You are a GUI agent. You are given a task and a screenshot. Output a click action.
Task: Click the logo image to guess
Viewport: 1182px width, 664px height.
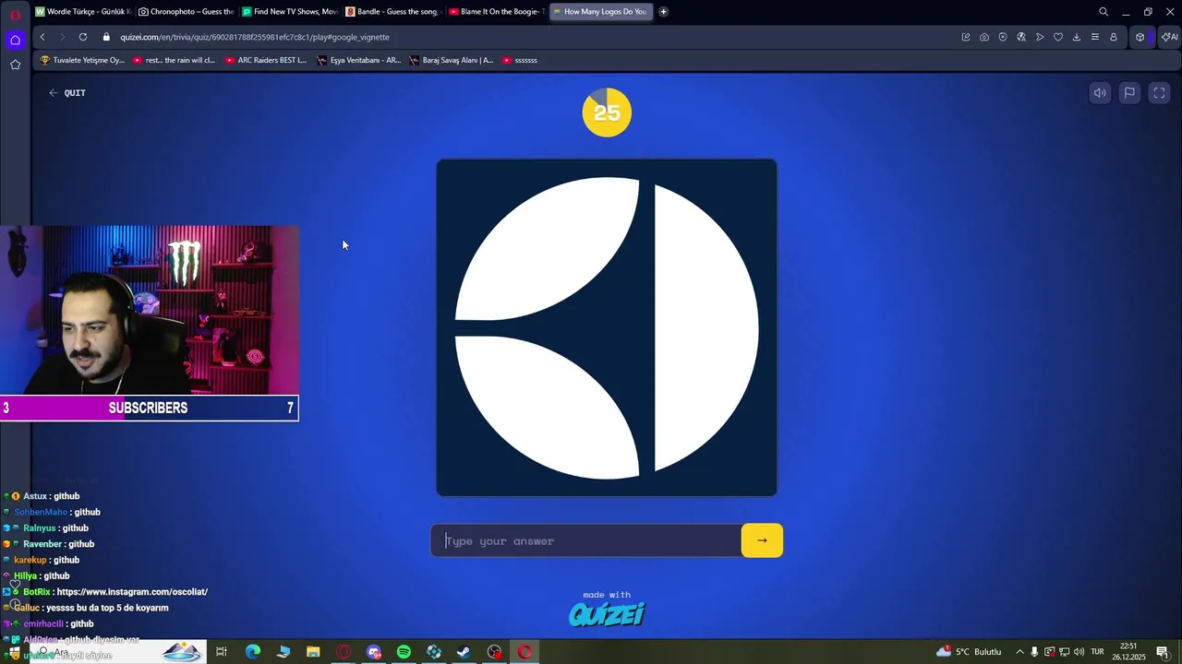click(607, 327)
